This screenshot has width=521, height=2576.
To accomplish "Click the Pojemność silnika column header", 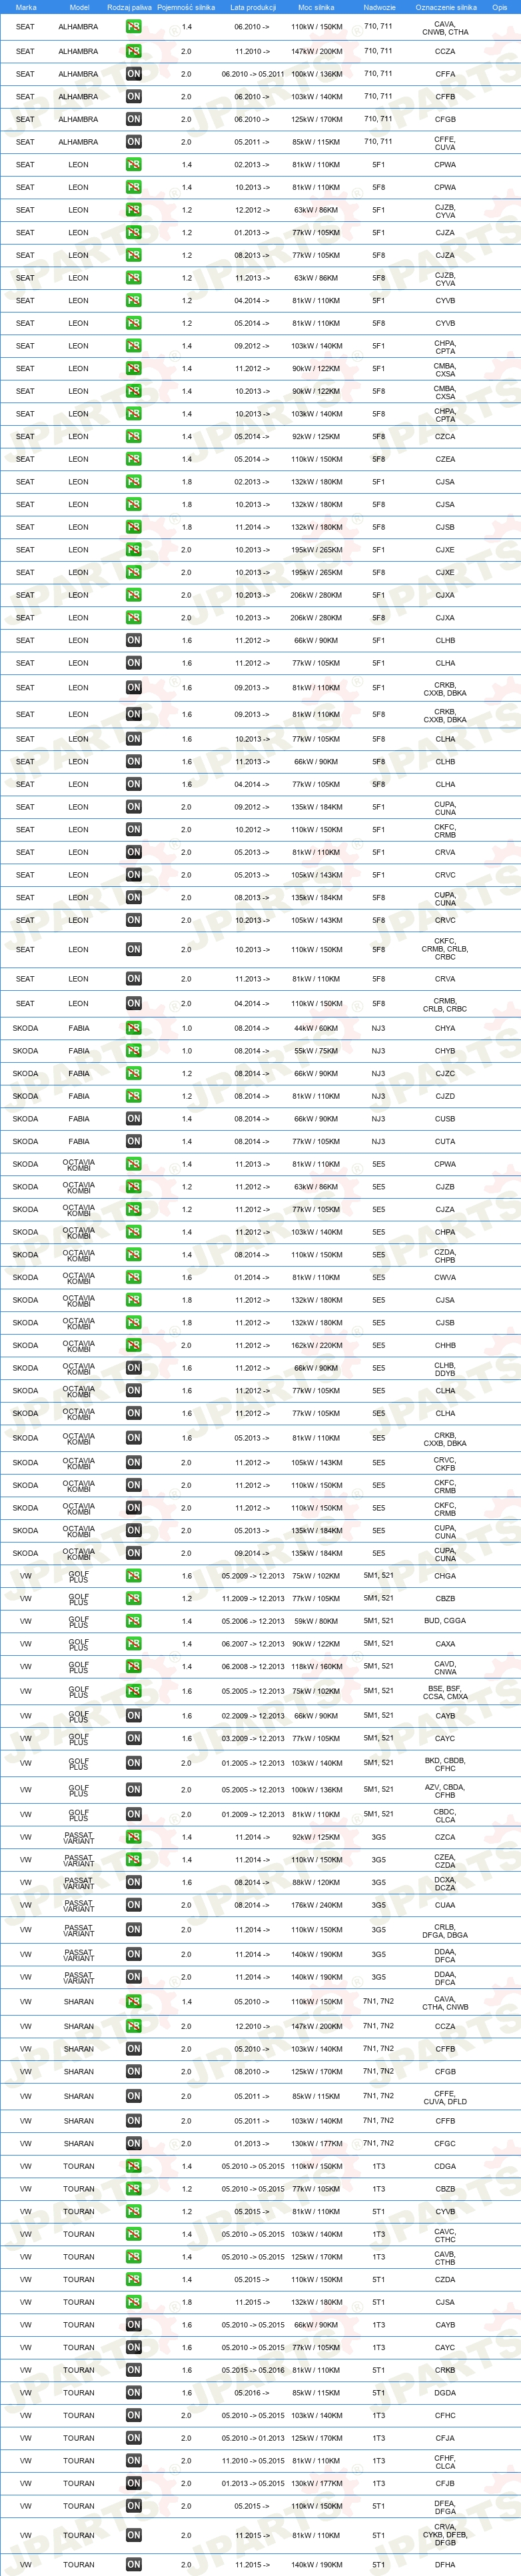I will 186,7.
